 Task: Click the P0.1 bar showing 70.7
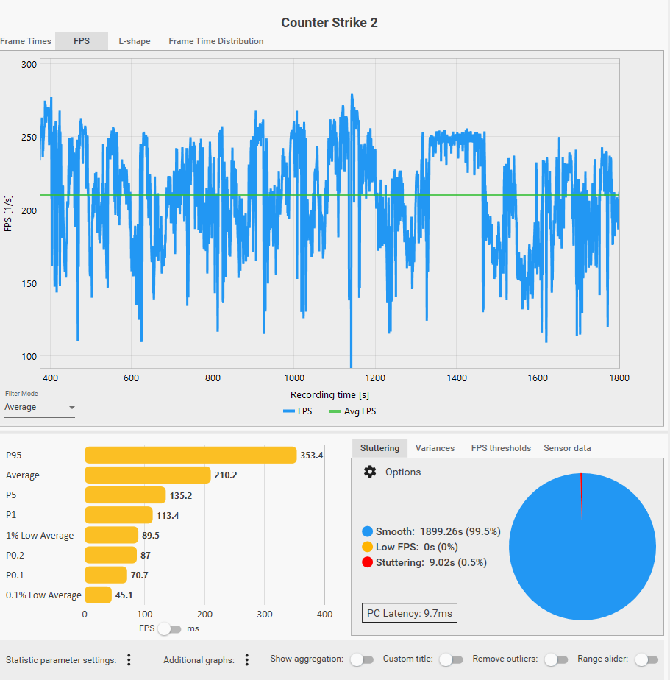point(106,575)
